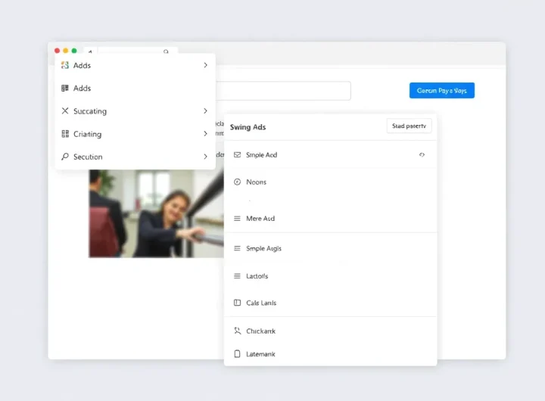Click the X icon next to Succating
545x401 pixels.
(x=65, y=111)
